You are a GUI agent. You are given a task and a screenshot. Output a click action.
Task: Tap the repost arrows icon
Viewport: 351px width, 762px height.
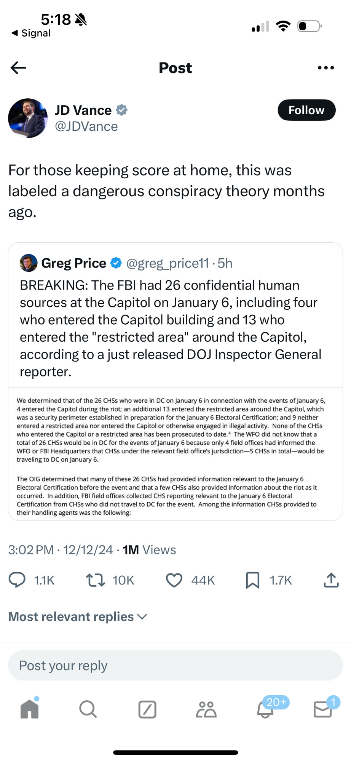tap(95, 580)
